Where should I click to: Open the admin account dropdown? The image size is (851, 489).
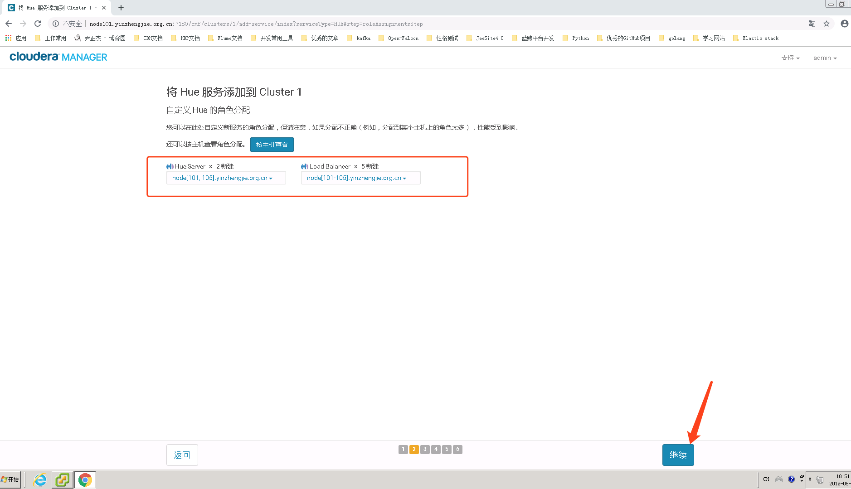coord(825,58)
